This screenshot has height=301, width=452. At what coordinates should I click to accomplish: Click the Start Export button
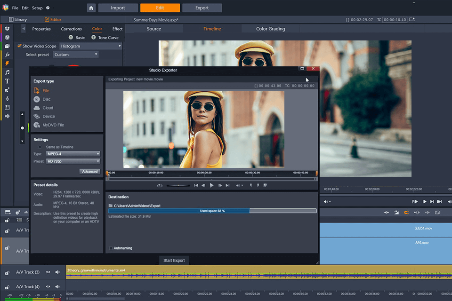[x=174, y=260]
